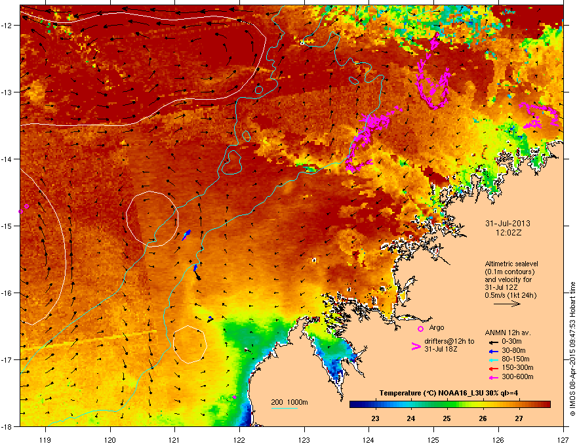Click the colorbar tick label 25
Viewport: 577px width, 446px height.
447,418
